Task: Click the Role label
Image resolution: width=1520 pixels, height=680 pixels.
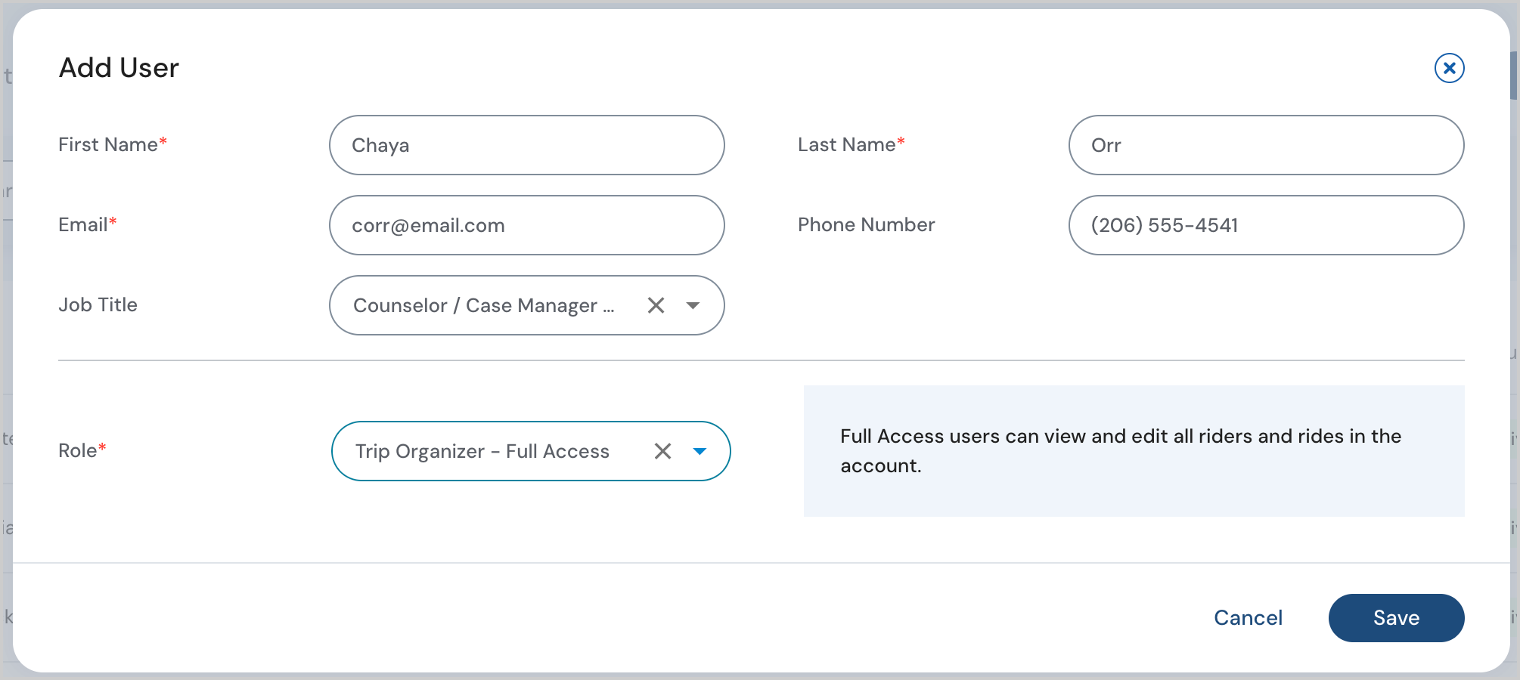Action: [82, 450]
